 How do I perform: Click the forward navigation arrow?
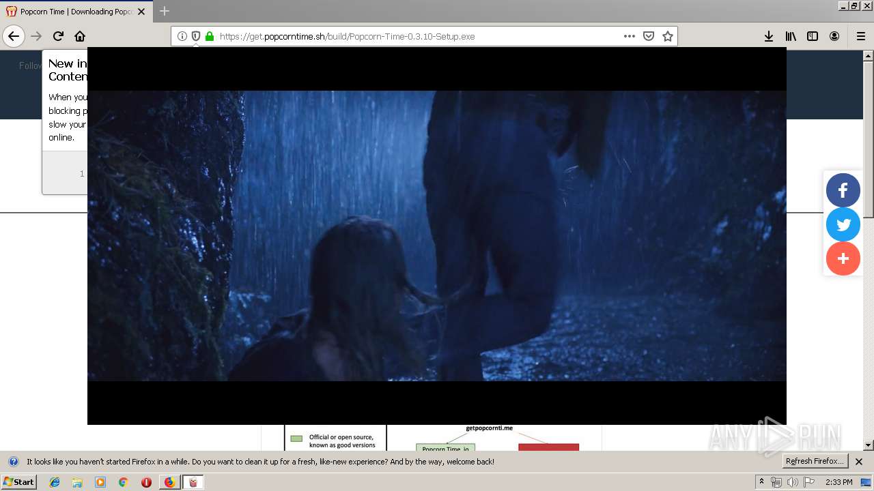(x=37, y=36)
